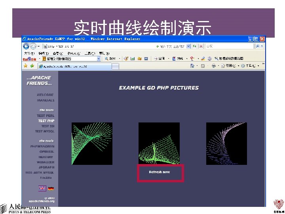Open the MOD_AUTH_MYSQL link
This screenshot has height=214, width=285.
[x=40, y=172]
